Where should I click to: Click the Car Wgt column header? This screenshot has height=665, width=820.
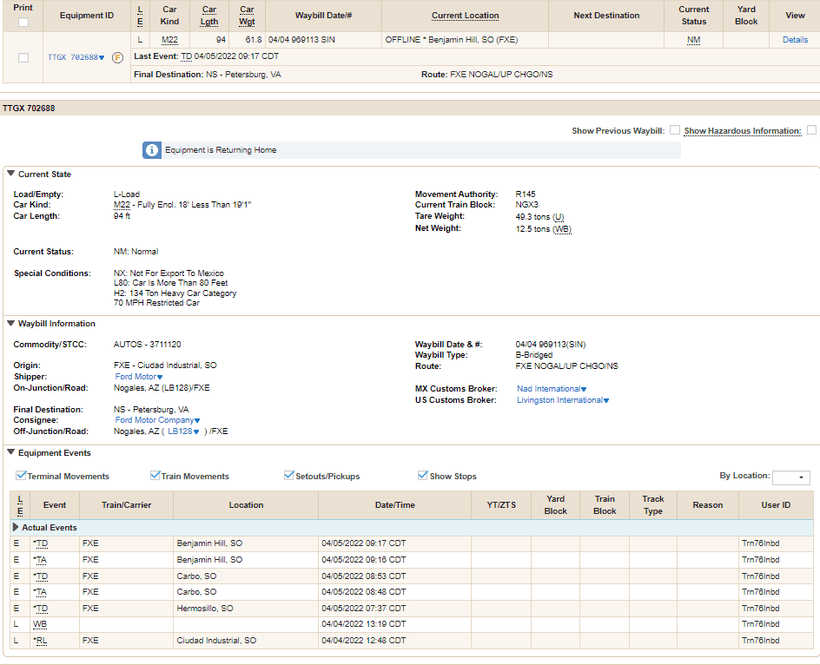click(247, 16)
